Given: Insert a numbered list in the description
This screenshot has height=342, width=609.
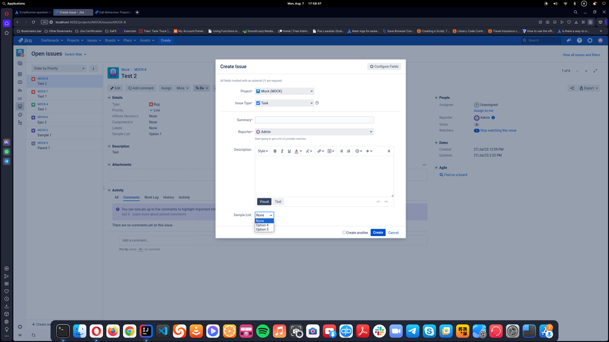Looking at the screenshot, I should (348, 152).
